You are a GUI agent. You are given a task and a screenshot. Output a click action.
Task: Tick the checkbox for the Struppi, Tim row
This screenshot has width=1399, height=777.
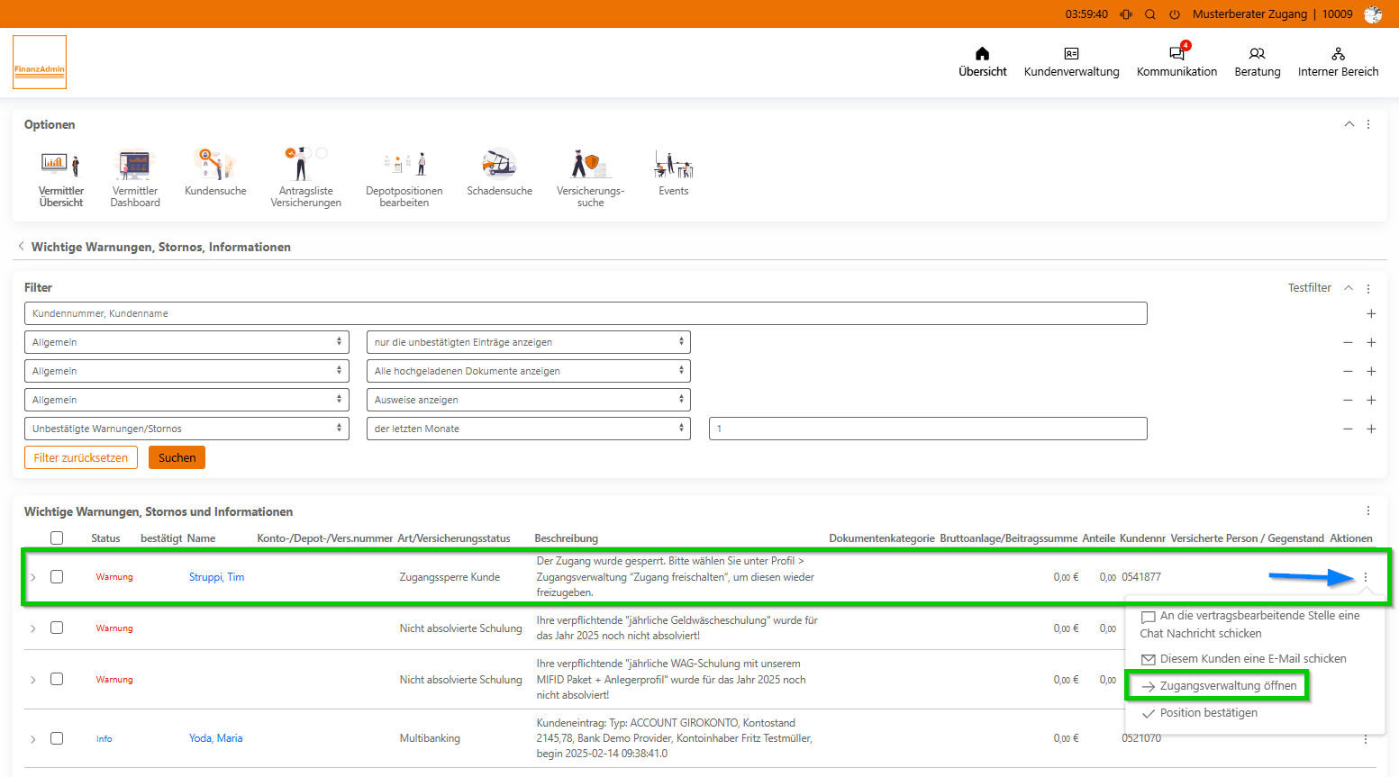pos(57,577)
